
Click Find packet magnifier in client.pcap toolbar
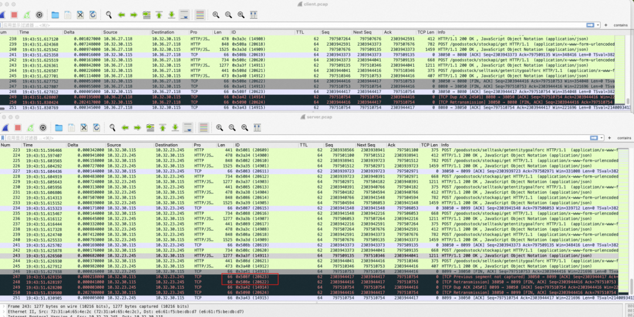point(109,15)
